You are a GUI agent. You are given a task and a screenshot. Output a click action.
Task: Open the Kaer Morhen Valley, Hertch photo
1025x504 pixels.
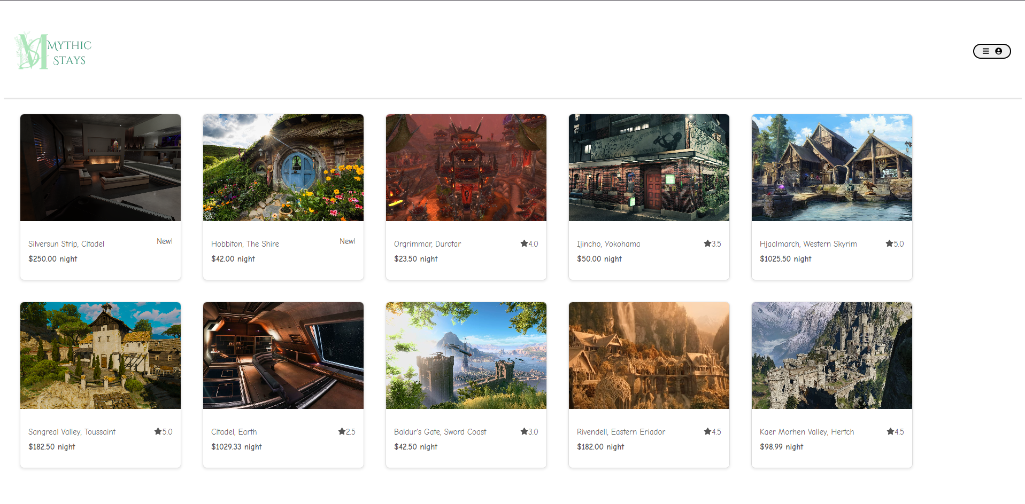coord(832,356)
